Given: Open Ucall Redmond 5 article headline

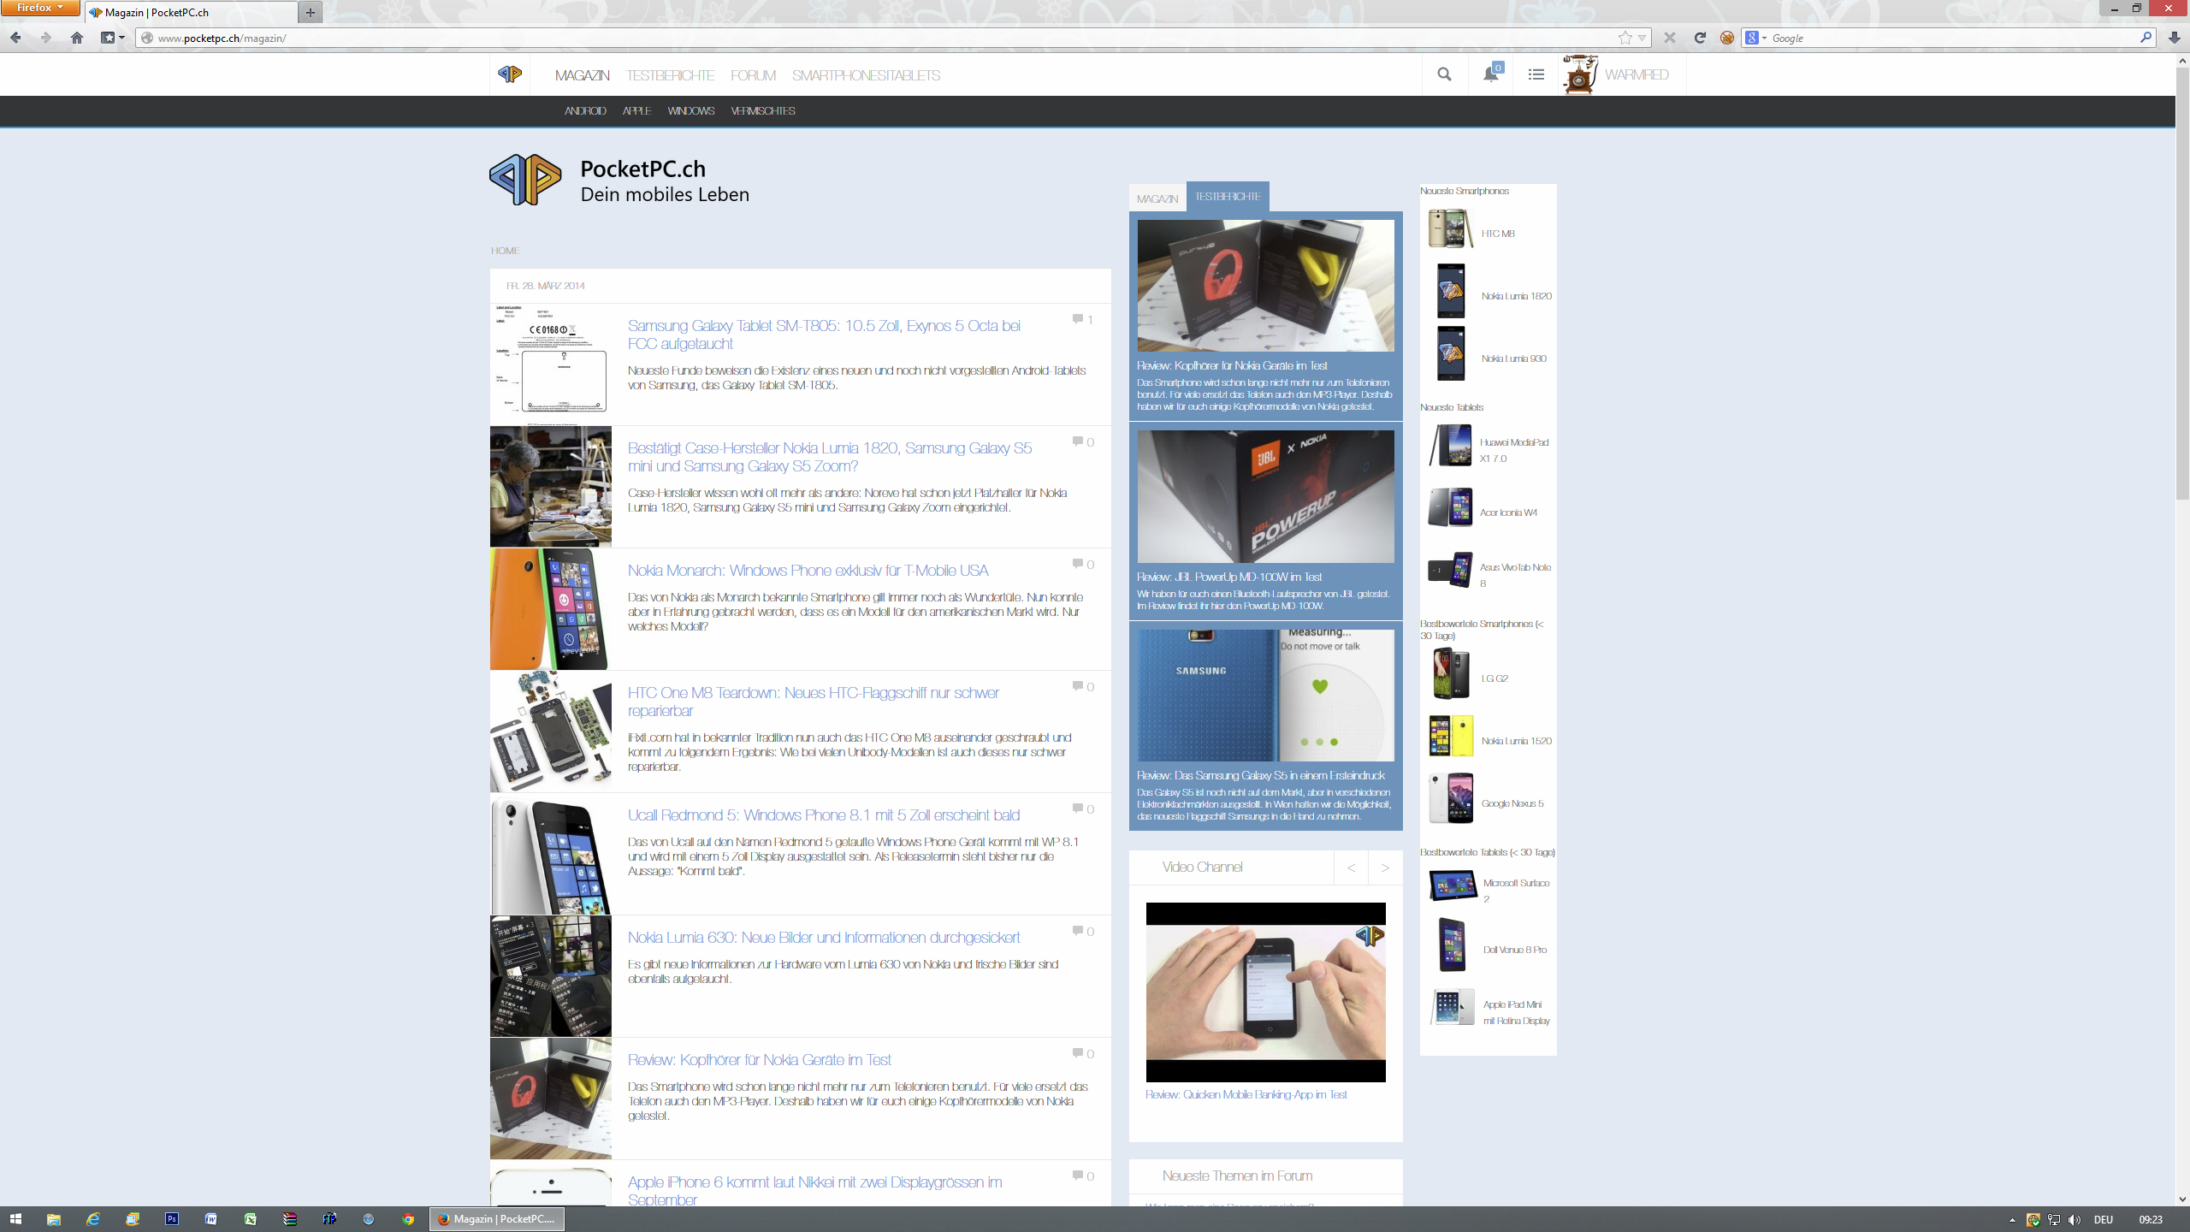Looking at the screenshot, I should click(824, 815).
